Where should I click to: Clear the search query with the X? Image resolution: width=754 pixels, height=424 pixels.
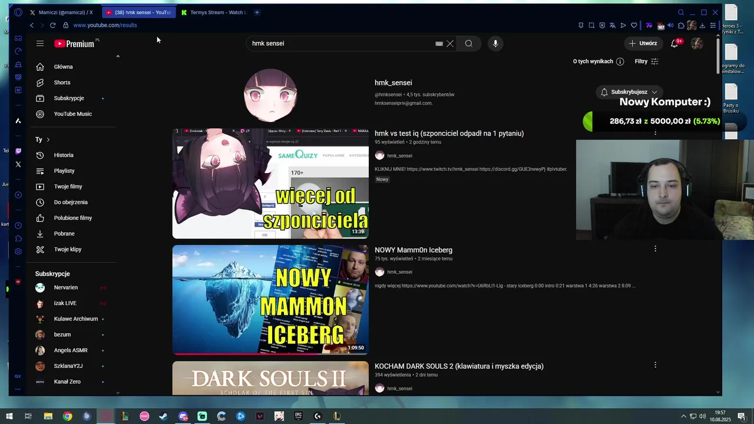click(x=450, y=44)
